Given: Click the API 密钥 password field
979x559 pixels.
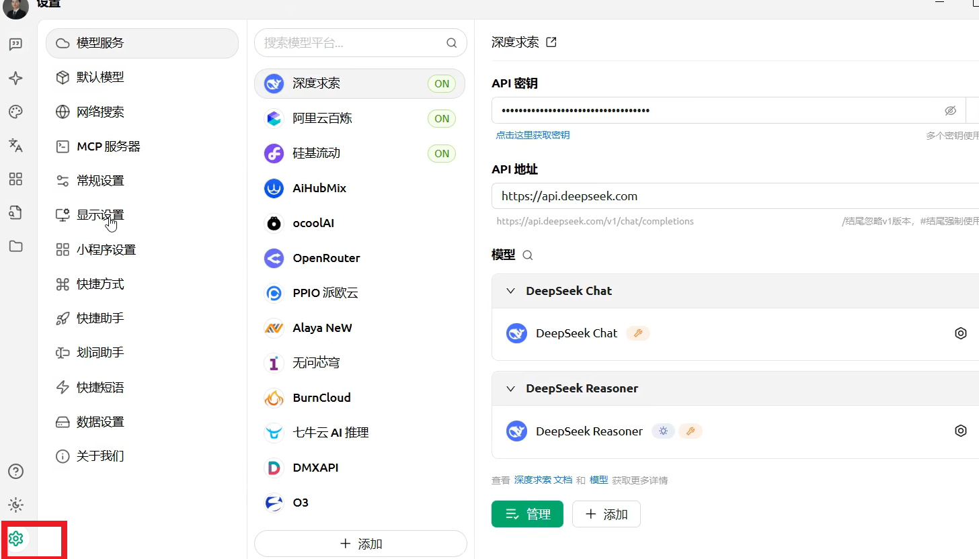Looking at the screenshot, I should tap(728, 111).
